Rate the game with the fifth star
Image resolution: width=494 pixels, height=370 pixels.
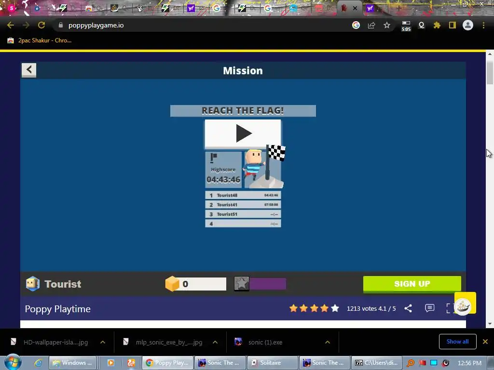coord(335,308)
